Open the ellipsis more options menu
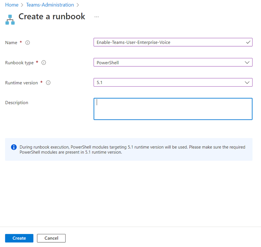This screenshot has width=261, height=247. coord(96,17)
